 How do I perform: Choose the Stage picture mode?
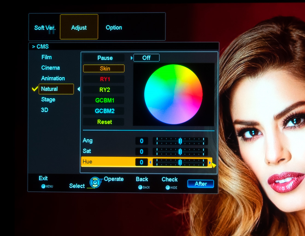click(x=48, y=99)
